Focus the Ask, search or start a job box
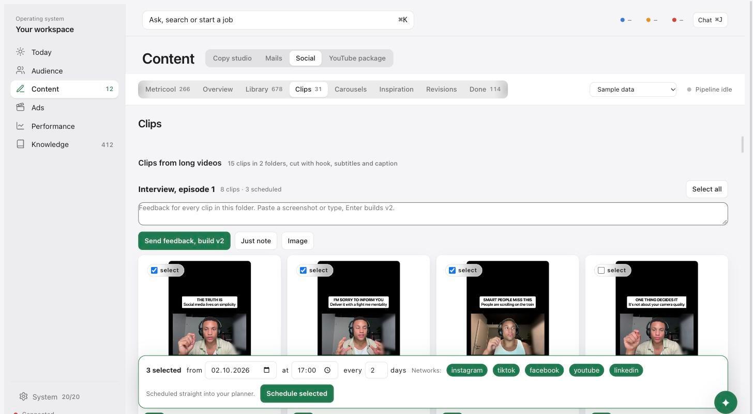The image size is (753, 414). tap(278, 20)
